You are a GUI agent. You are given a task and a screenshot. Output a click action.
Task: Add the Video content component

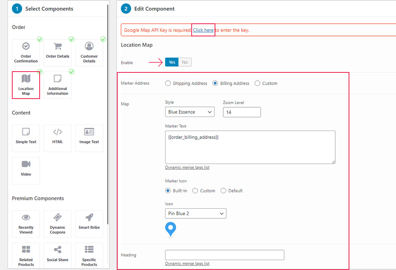26,171
